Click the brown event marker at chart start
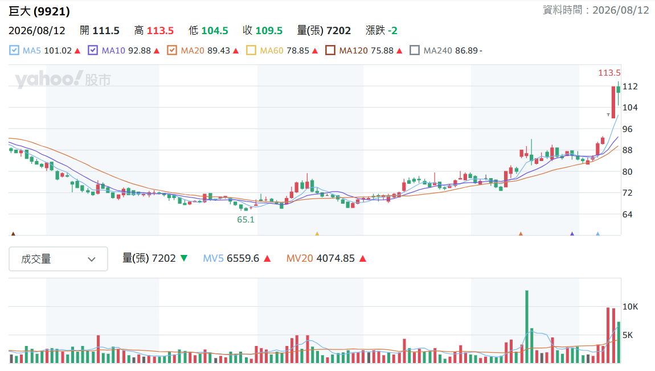 pos(13,234)
